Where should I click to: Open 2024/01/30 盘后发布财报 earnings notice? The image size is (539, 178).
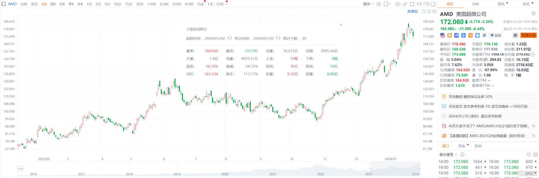488,116
